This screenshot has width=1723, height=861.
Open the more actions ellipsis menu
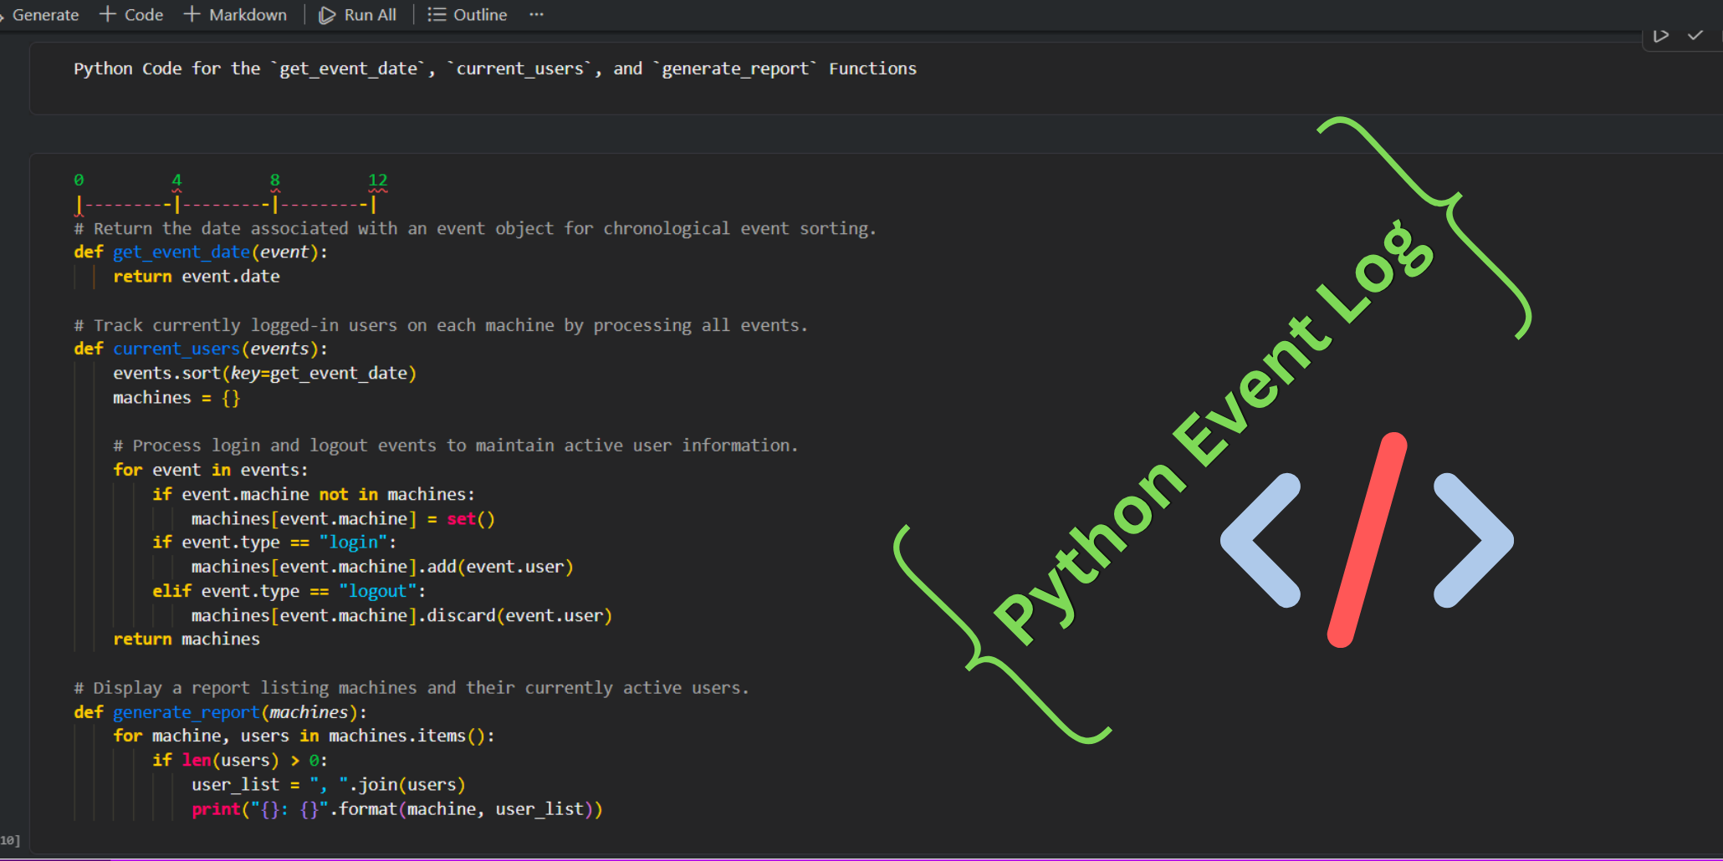click(537, 15)
